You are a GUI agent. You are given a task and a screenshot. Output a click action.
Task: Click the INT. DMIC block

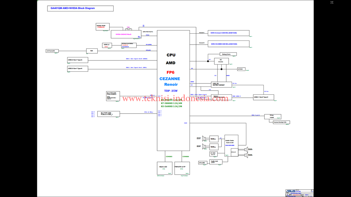[214, 154]
